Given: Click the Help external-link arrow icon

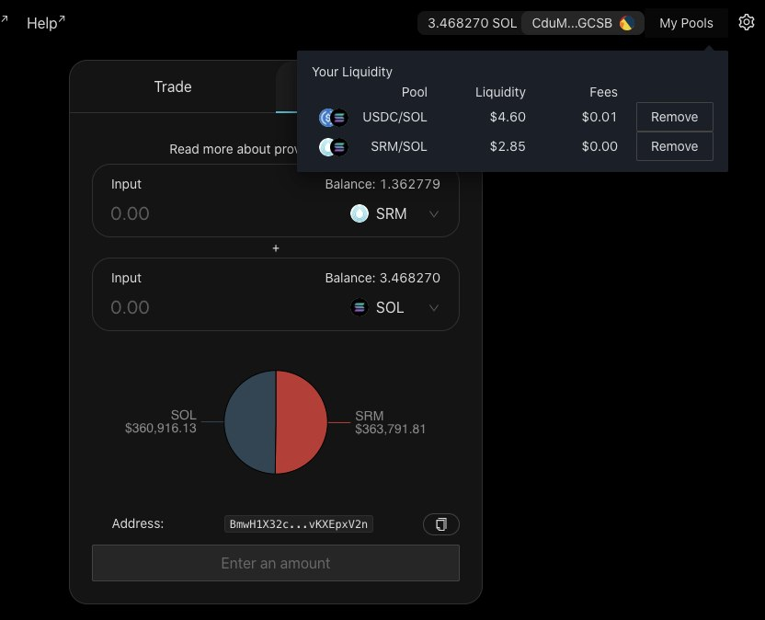Looking at the screenshot, I should point(62,19).
